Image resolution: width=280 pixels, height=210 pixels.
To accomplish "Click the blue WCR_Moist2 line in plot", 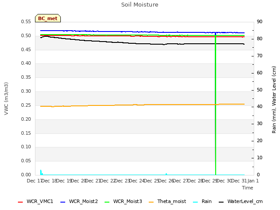I will point(142,32).
